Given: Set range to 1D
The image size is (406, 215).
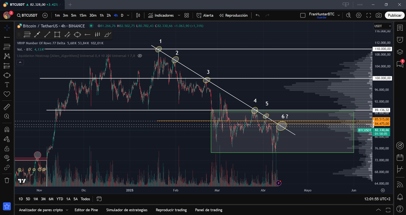Looking at the screenshot, I should click(21, 199).
